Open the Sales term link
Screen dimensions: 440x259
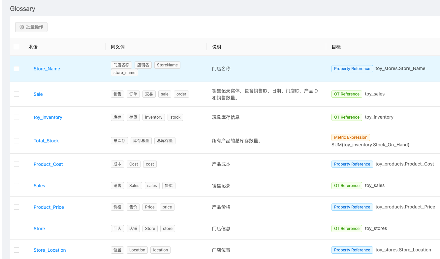click(39, 186)
